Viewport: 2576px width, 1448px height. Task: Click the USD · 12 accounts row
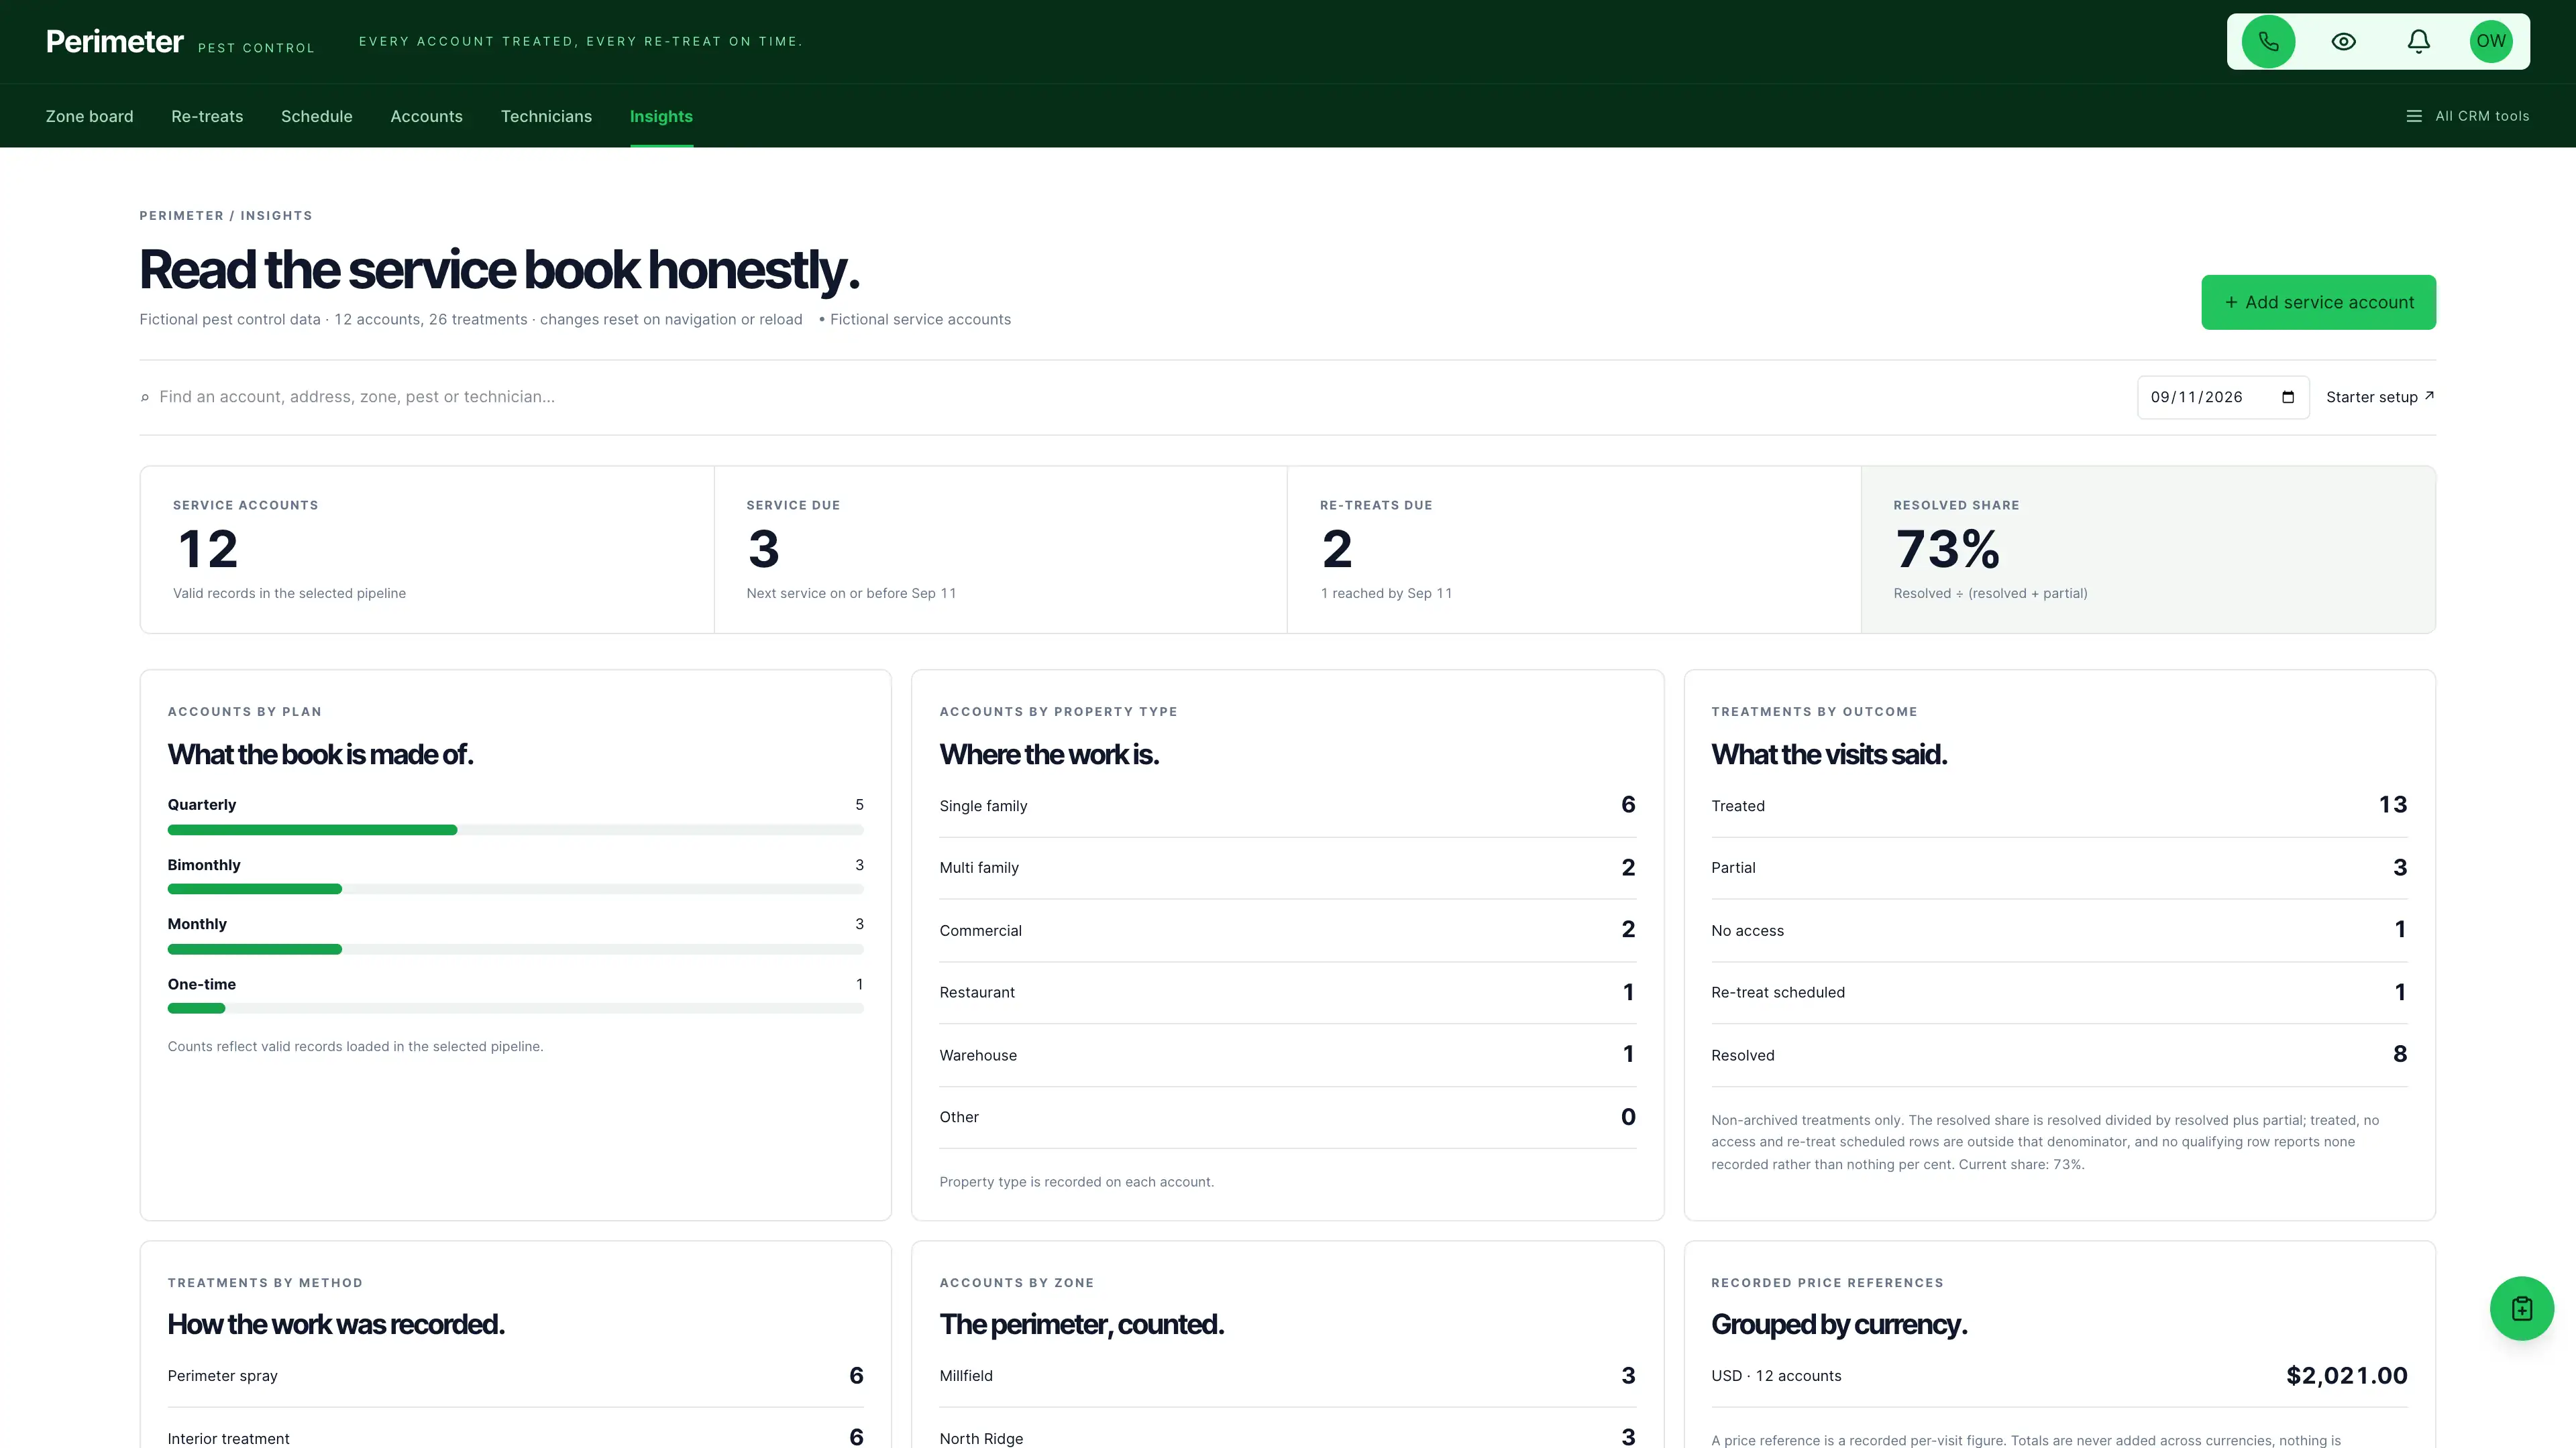click(x=2059, y=1376)
